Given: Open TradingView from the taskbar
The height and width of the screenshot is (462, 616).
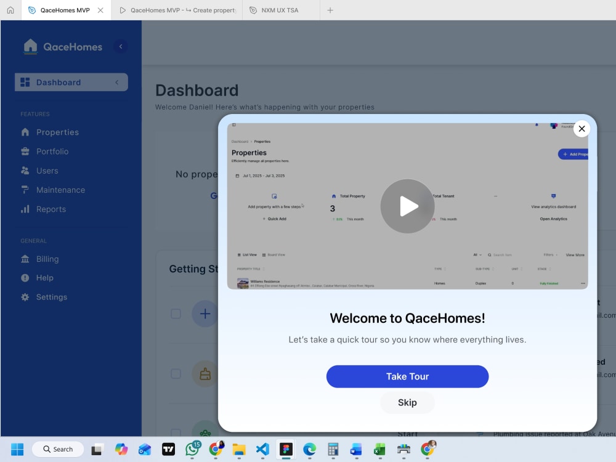Looking at the screenshot, I should (169, 449).
